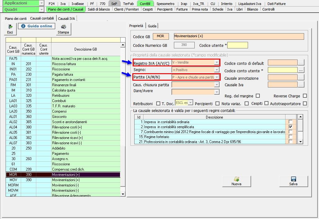Open the F24 application tab
Viewport: 319px width, 219px height.
point(52,4)
